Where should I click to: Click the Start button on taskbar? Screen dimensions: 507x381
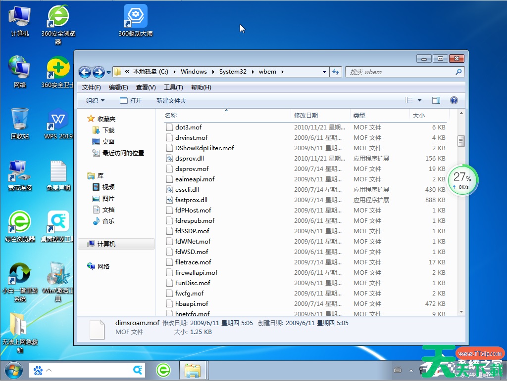click(x=13, y=370)
